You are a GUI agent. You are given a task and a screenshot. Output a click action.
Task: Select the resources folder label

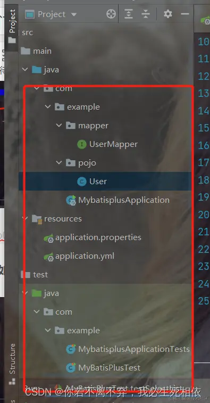tap(63, 219)
